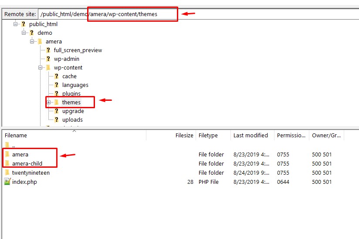Click the parent directory (..) folder icon

7,145
